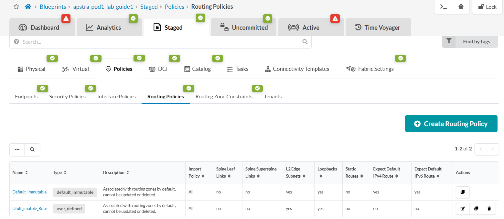The height and width of the screenshot is (219, 504).
Task: Sort table by Name column
Action: coord(27,173)
